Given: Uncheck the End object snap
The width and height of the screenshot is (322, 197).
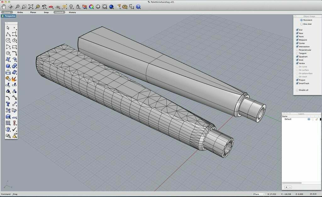Looking at the screenshot, I should click(x=297, y=30).
